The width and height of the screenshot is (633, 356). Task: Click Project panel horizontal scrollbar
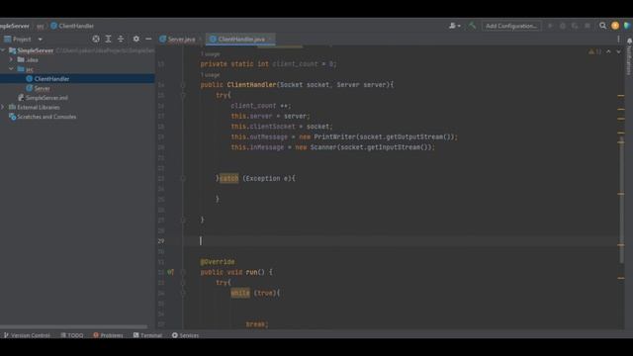[x=74, y=327]
